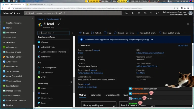Image resolution: width=194 pixels, height=109 pixels.
Task: Open Advanced Tools
Action: coord(48,47)
